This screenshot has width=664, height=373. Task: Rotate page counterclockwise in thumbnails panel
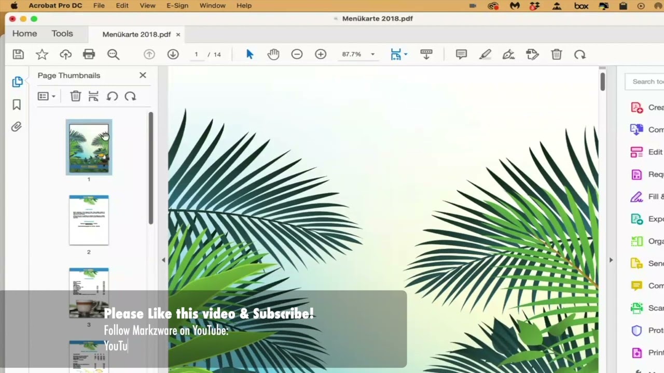tap(112, 96)
